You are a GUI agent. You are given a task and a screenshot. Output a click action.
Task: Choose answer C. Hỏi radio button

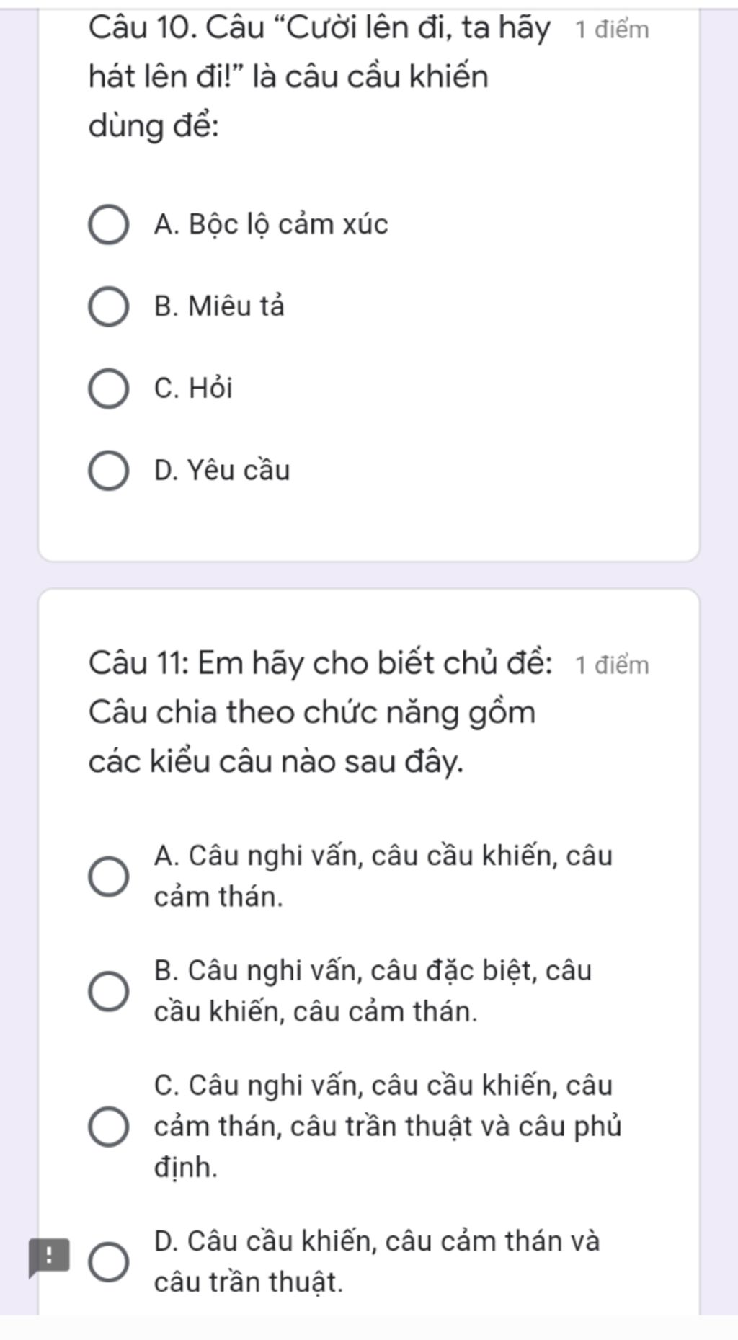(x=109, y=389)
